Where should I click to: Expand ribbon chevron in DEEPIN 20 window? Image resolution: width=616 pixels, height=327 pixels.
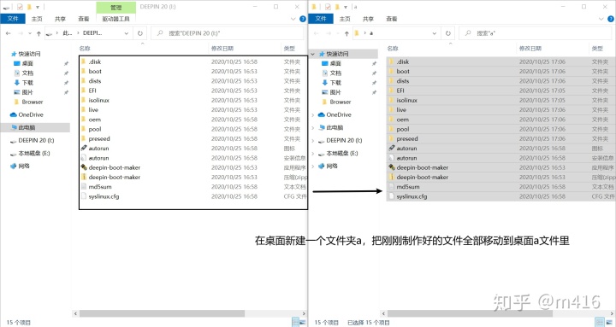(x=293, y=19)
